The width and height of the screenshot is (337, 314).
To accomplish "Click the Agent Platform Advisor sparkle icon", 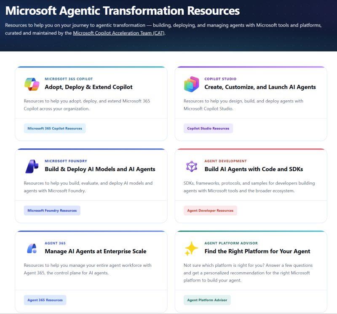I will pos(191,249).
